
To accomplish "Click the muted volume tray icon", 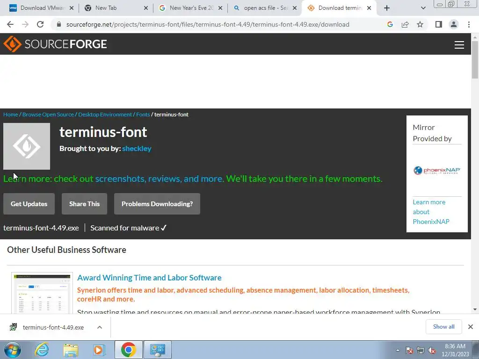I will pyautogui.click(x=432, y=350).
